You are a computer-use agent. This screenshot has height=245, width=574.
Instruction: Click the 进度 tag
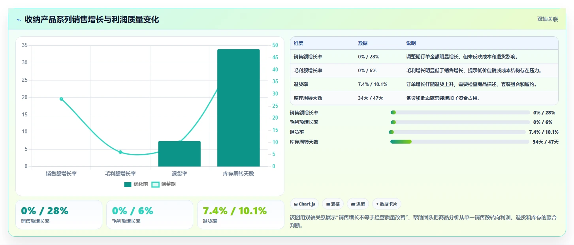(x=358, y=204)
